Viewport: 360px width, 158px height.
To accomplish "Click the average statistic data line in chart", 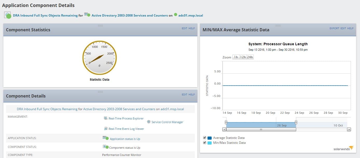I will [285, 85].
